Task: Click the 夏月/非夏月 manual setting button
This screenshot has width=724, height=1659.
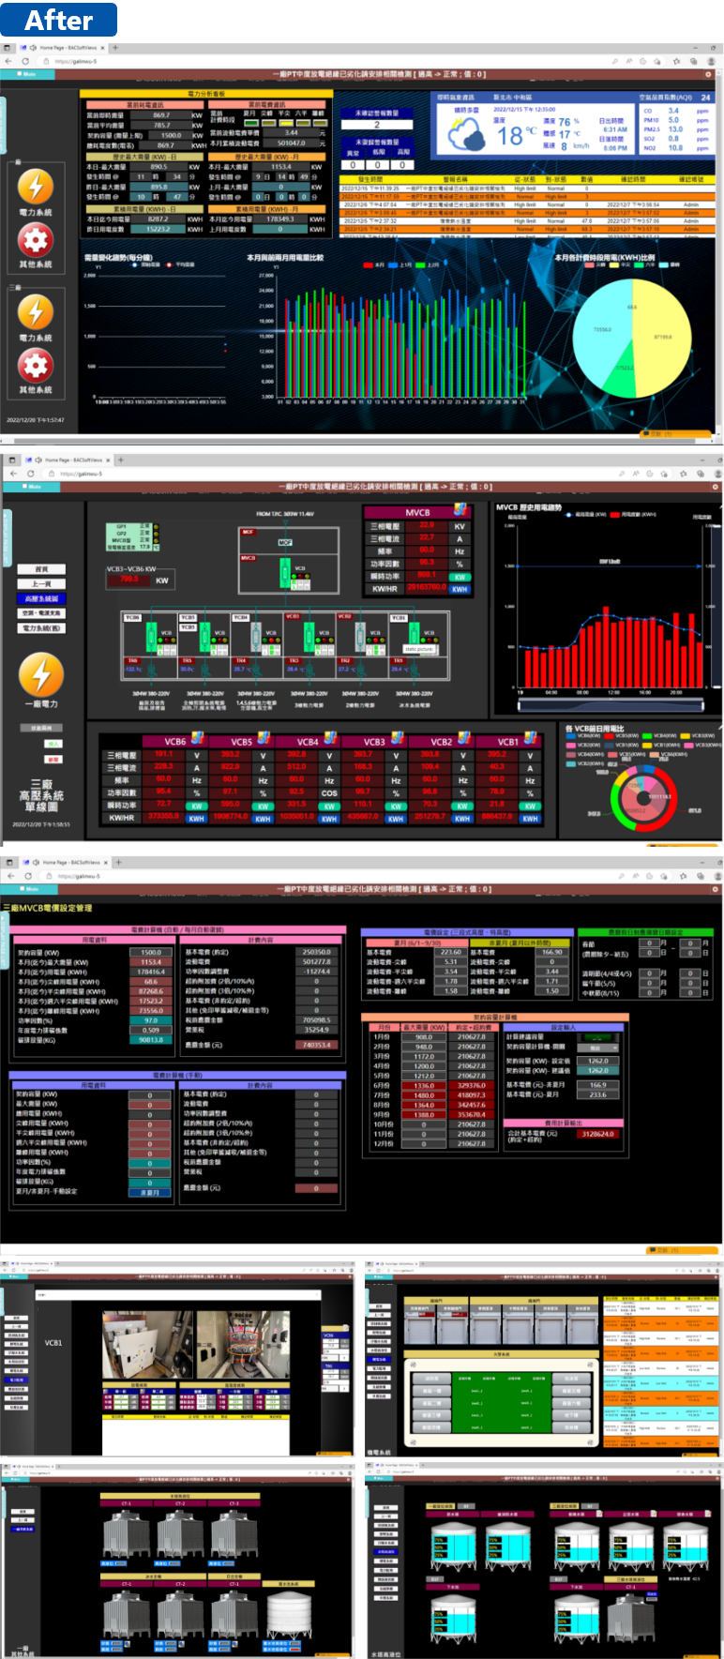Action: pos(150,1192)
